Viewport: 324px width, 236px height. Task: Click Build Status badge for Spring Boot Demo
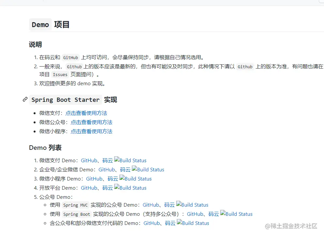coord(236,213)
